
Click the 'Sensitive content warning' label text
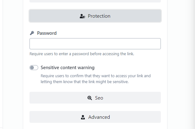tap(67, 68)
